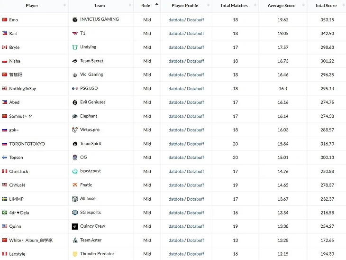The height and width of the screenshot is (260, 346).
Task: Click the Virtus.pro team logo
Action: tap(75, 130)
